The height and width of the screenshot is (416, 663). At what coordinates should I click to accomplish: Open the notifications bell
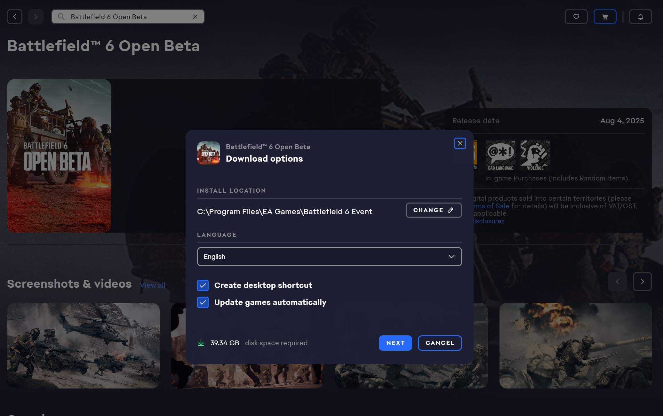click(x=640, y=17)
